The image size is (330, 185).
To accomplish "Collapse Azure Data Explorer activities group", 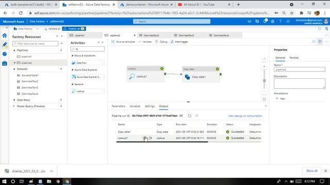I will 72,70.
